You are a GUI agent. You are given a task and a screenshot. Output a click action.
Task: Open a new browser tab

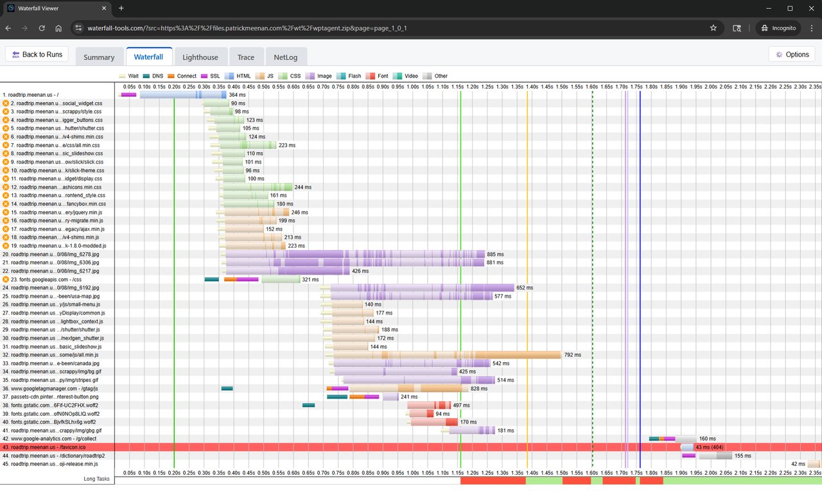point(121,8)
